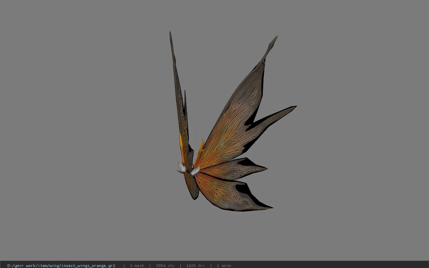Click the file path insect_wings_orange.gr2
Viewport: 429px width, 268px height.
click(61, 266)
